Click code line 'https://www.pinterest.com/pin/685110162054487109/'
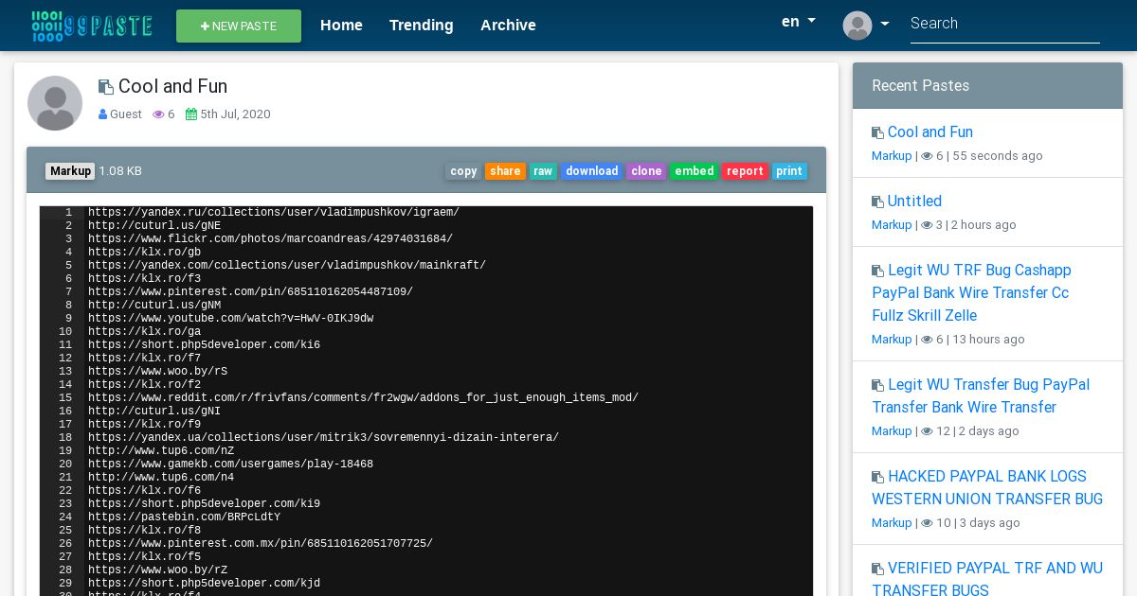 pyautogui.click(x=250, y=292)
